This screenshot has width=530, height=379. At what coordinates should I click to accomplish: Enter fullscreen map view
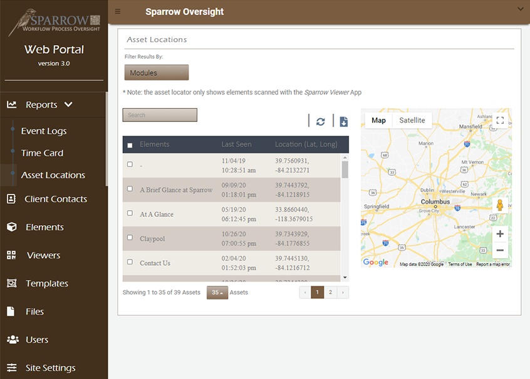499,120
